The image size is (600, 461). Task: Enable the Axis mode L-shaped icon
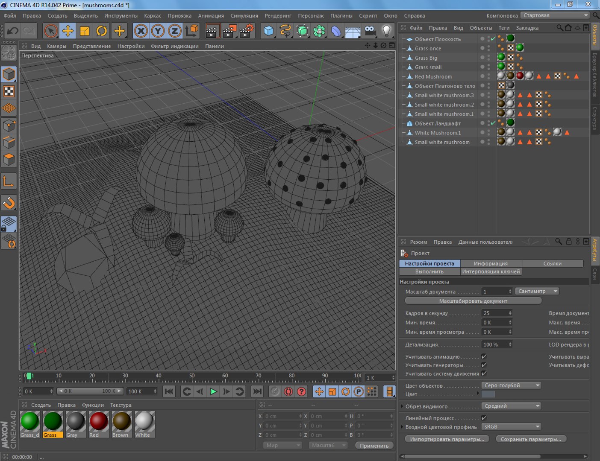tap(9, 181)
